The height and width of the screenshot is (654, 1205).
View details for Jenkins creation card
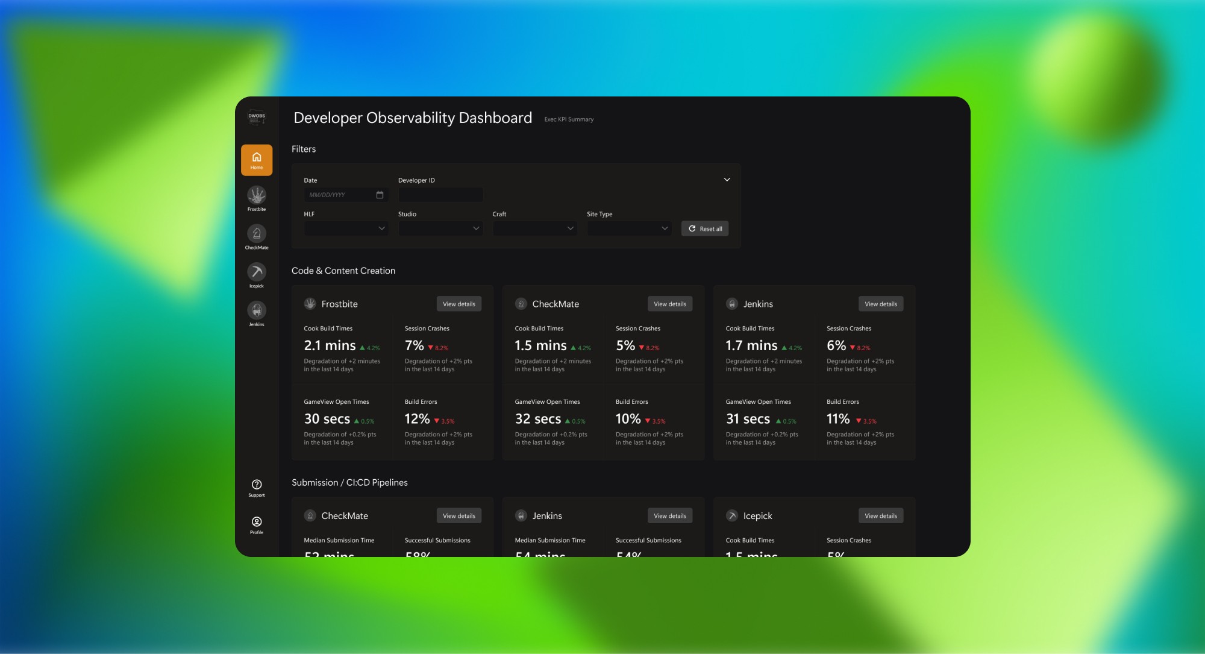(x=880, y=304)
